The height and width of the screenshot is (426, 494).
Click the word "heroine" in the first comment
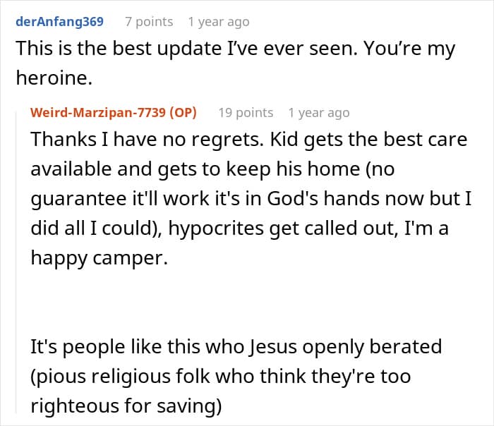pos(53,79)
